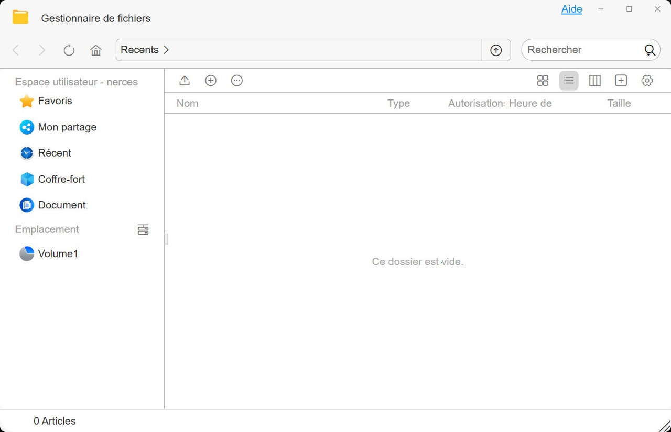Go to the home folder icon
The image size is (671, 432).
[95, 50]
